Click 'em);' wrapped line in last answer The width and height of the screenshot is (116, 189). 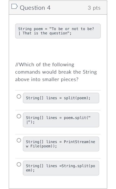pos(30,170)
